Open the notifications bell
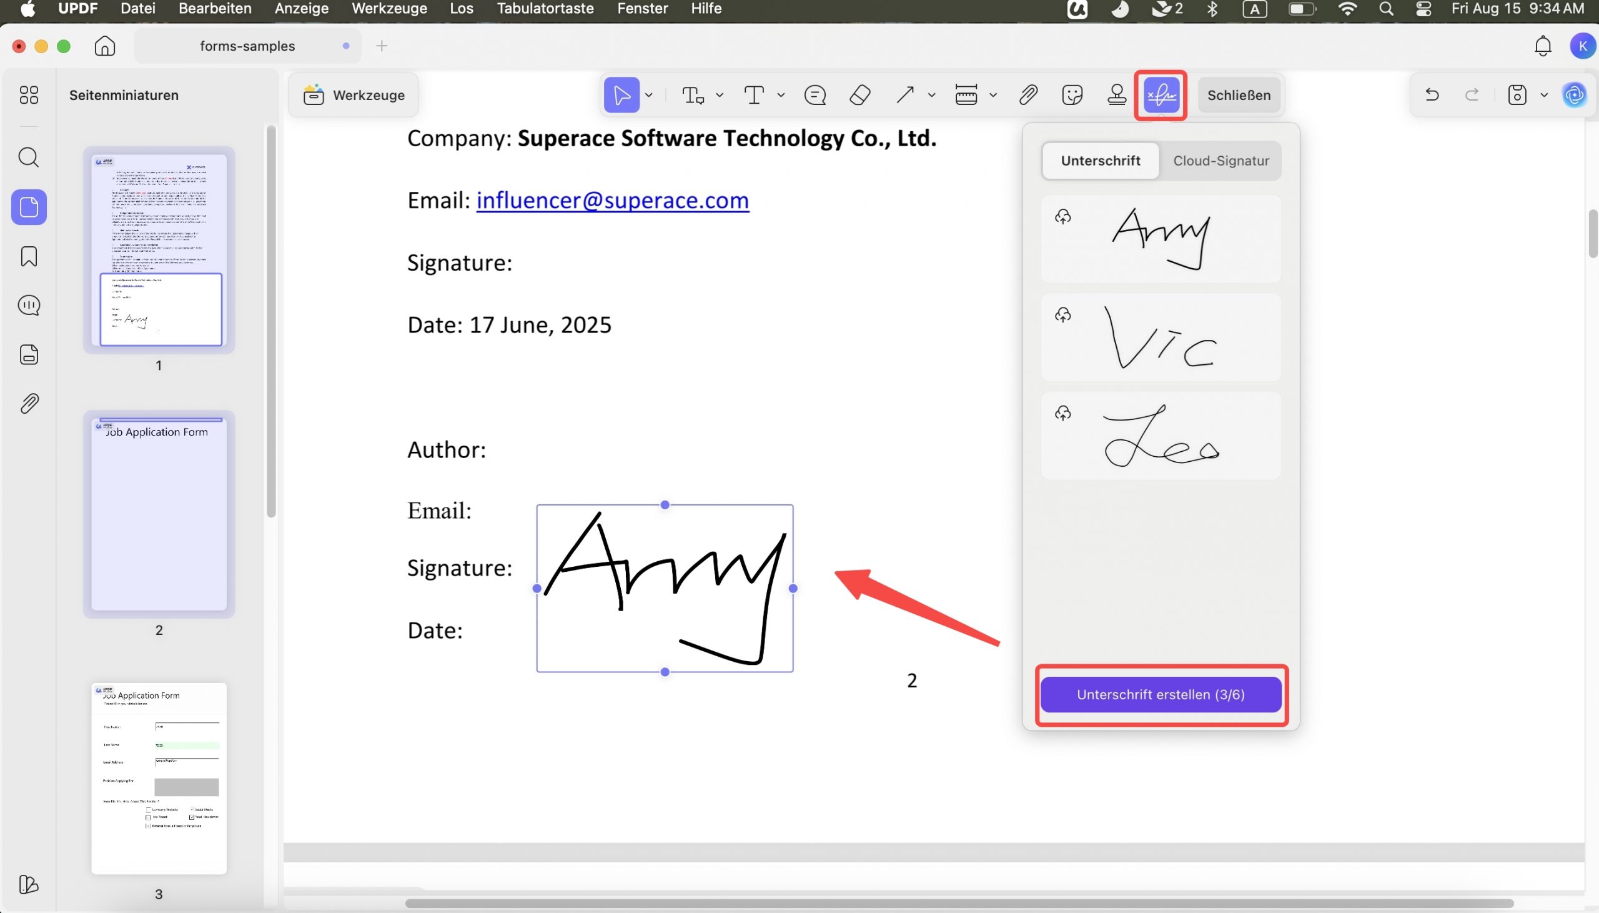This screenshot has height=913, width=1599. click(1543, 46)
